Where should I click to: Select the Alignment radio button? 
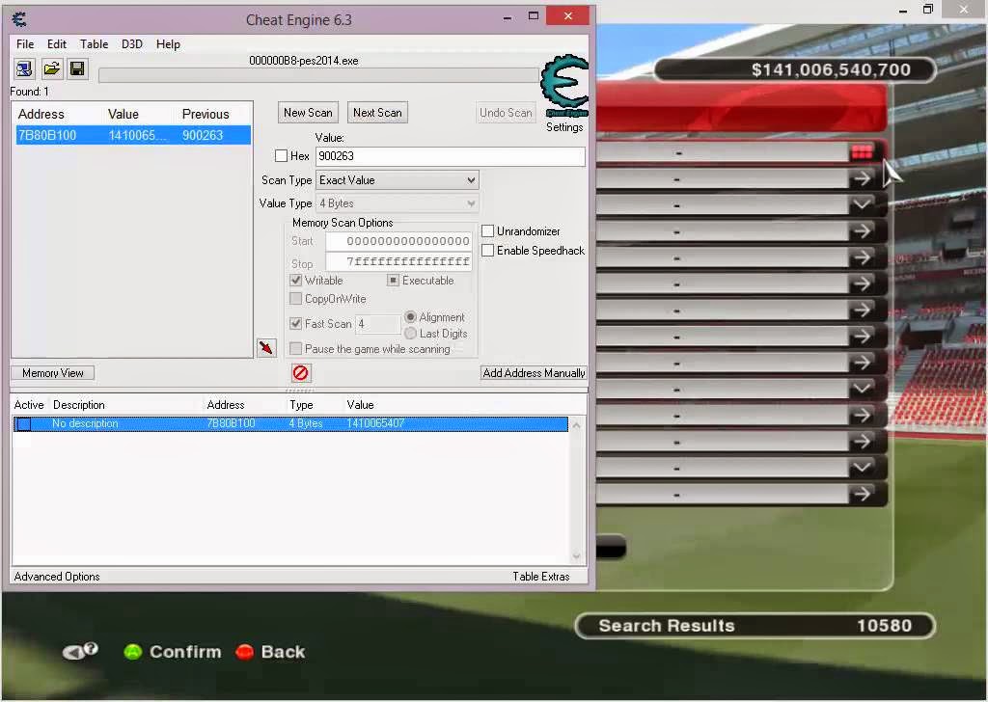(410, 316)
